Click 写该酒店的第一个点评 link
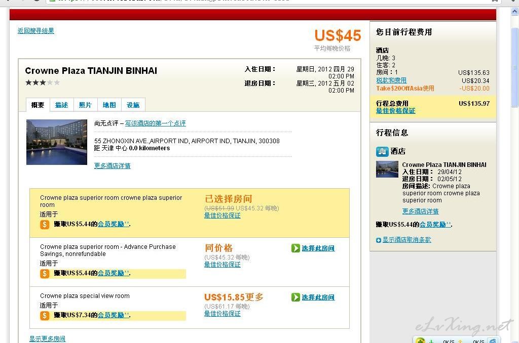Screen dimensions: 519x343 [x=155, y=123]
